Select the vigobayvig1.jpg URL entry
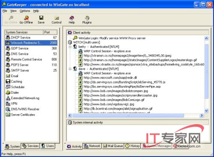 [107, 104]
